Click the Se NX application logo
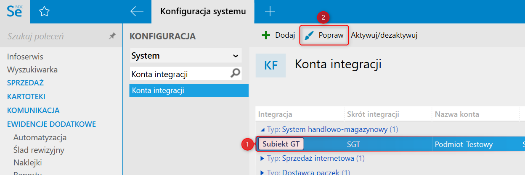This screenshot has height=175, width=525. coord(15,11)
